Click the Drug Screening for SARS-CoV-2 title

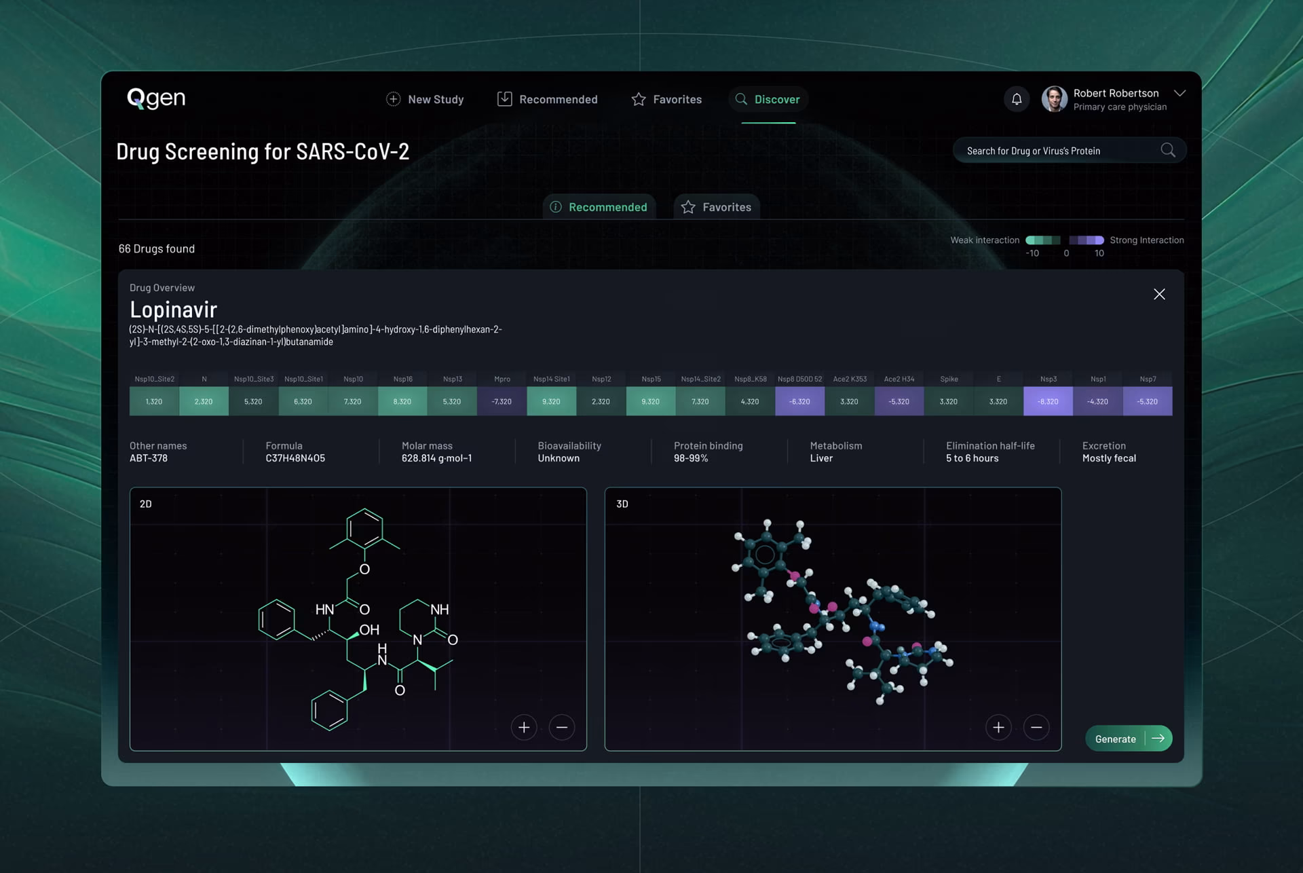pos(263,151)
